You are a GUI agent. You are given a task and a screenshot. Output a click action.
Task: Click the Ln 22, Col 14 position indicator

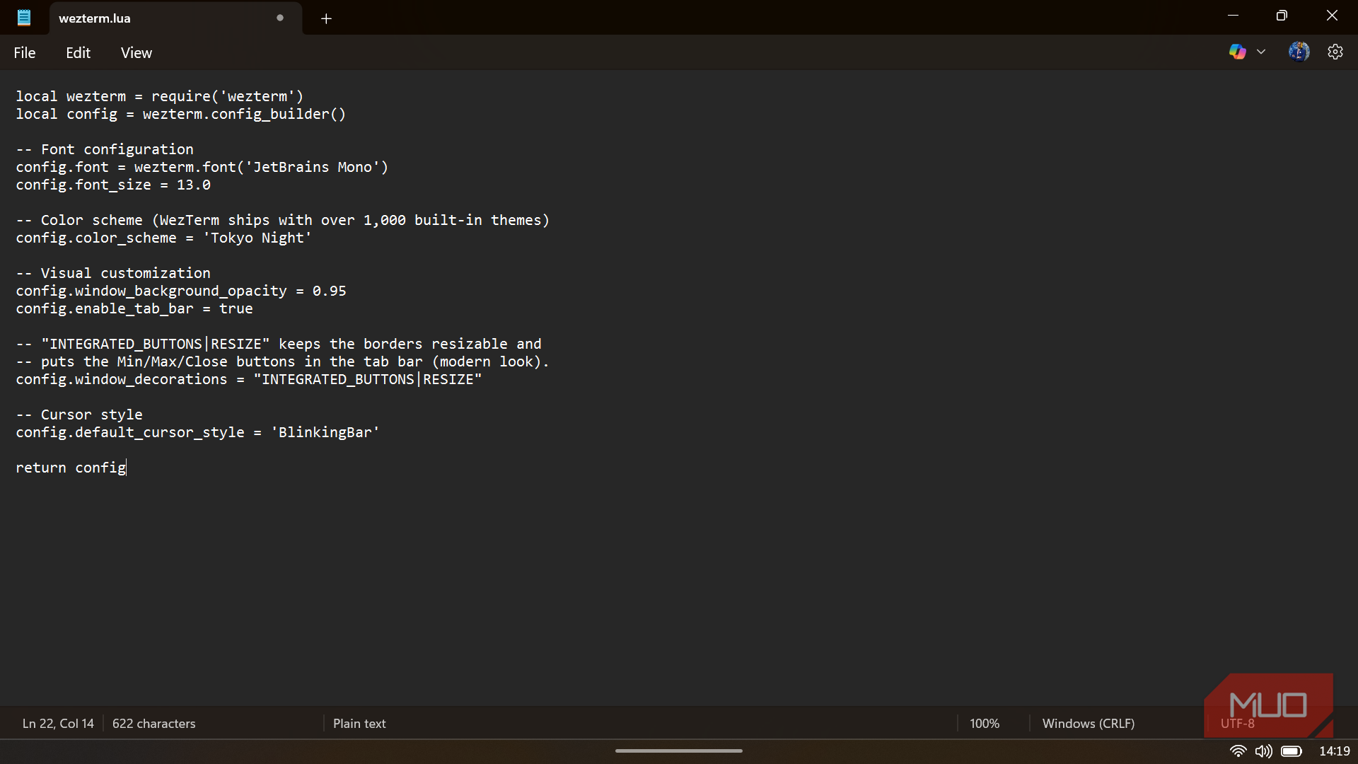(58, 724)
